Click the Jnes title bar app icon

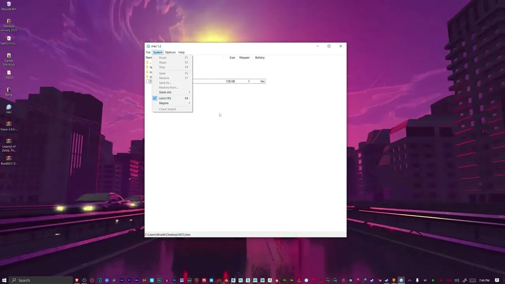(148, 46)
